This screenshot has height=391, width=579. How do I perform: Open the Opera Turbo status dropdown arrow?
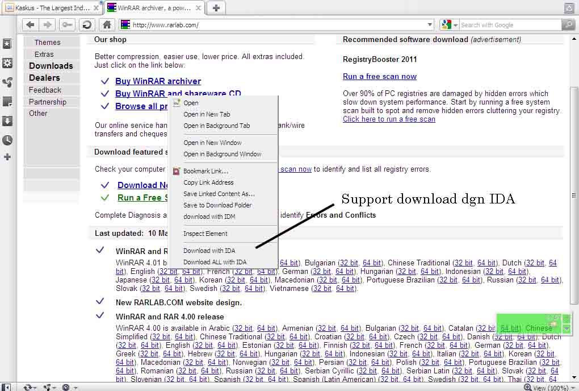click(75, 388)
